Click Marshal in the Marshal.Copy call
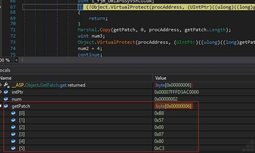This screenshot has height=153, width=255. pyautogui.click(x=87, y=30)
